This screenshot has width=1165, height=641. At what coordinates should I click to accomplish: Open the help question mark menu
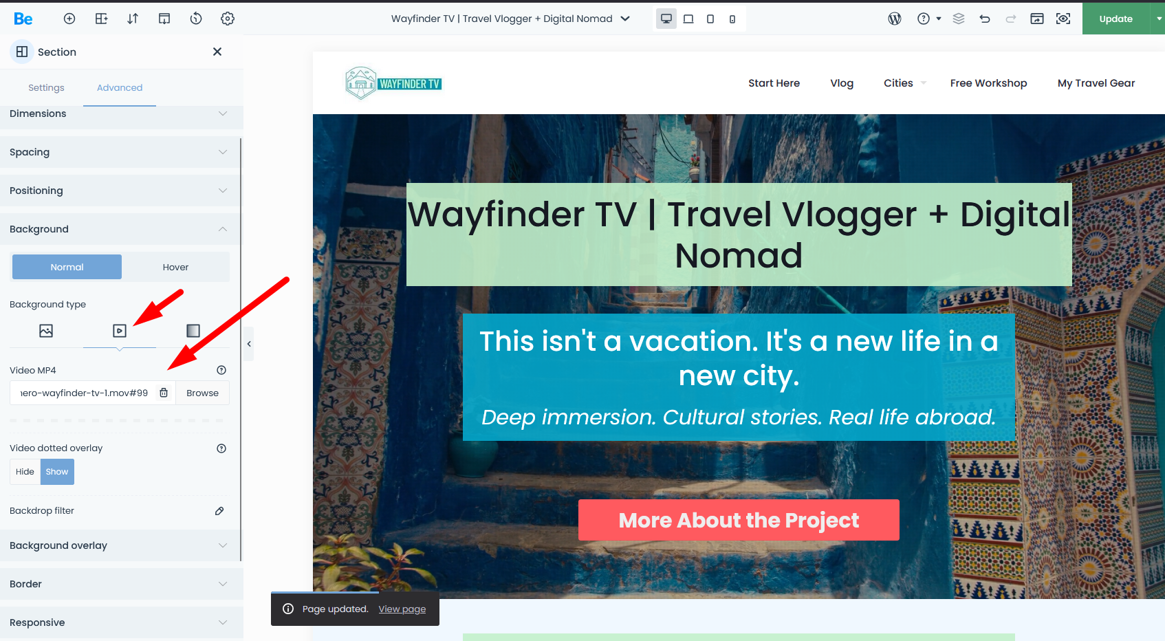928,19
